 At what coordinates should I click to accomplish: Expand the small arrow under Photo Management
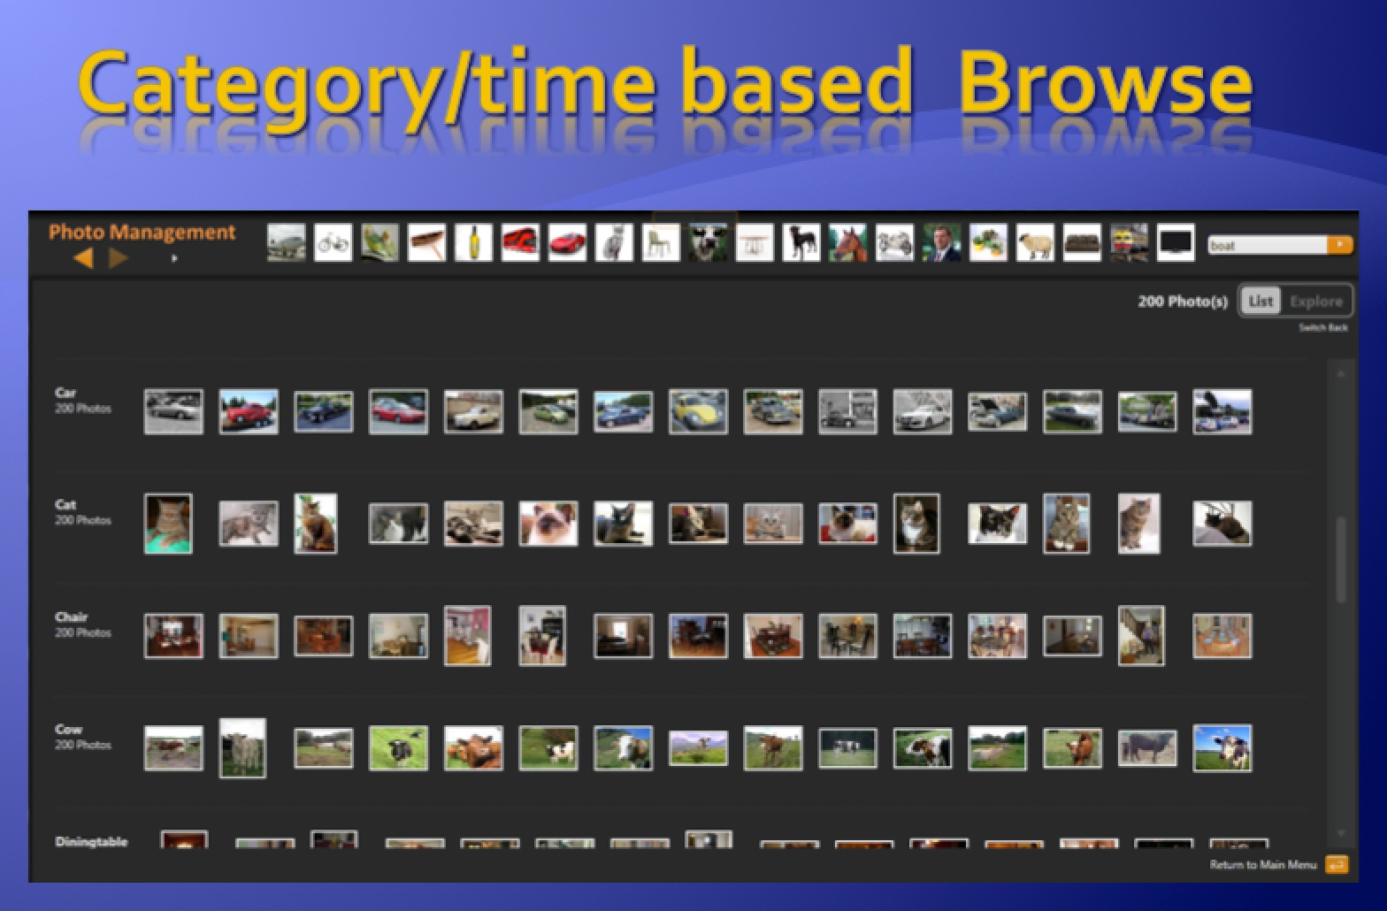tap(174, 258)
